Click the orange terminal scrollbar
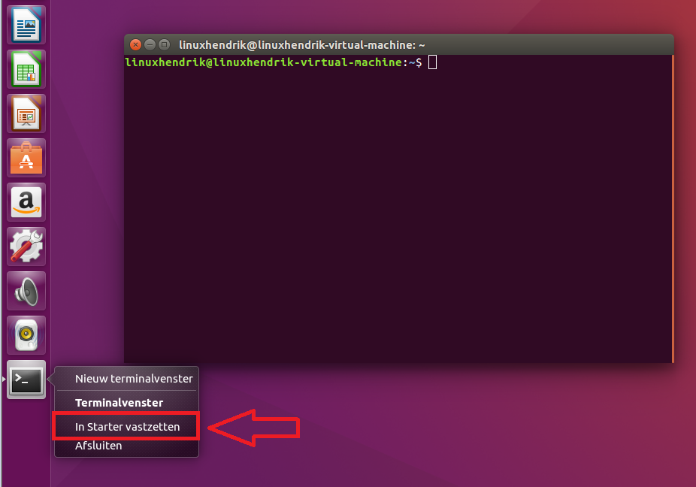Screen dimensions: 696x487 673,209
